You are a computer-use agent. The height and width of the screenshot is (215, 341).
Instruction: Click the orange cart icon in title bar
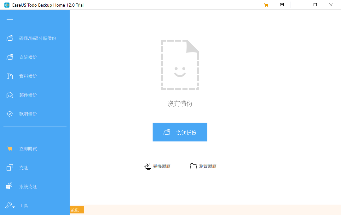(266, 5)
